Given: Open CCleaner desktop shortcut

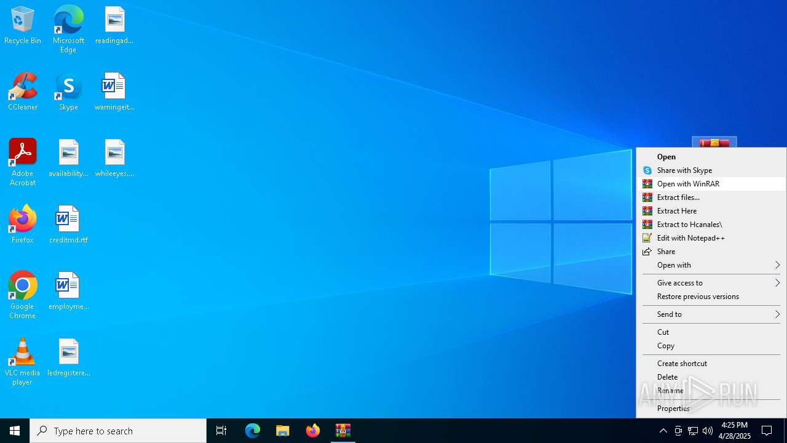Looking at the screenshot, I should (23, 92).
